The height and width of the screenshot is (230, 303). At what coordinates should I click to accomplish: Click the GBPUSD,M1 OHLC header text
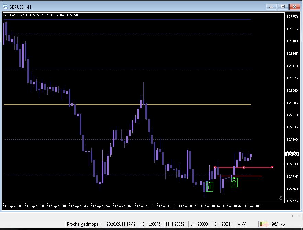[x=43, y=15]
